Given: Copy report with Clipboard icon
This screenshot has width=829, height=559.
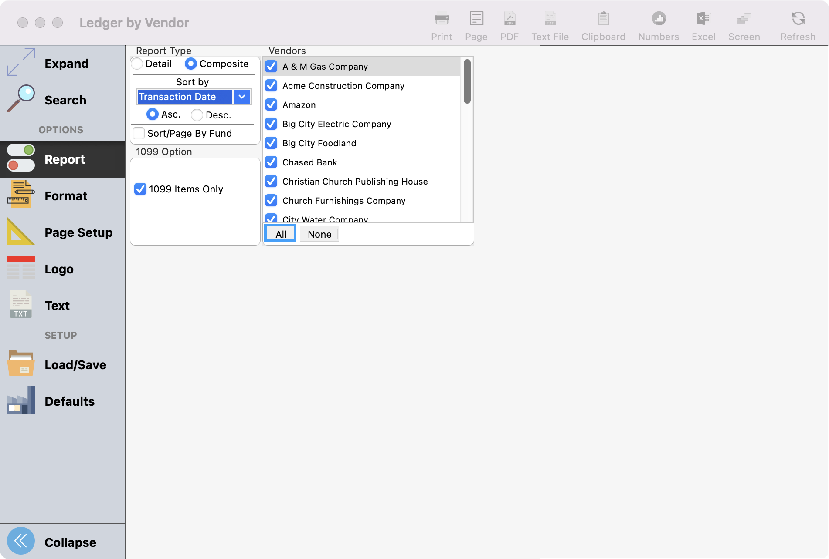Looking at the screenshot, I should pos(603,20).
